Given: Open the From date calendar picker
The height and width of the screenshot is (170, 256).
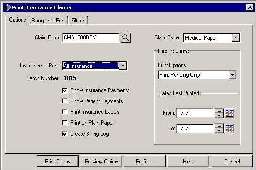Looking at the screenshot, I should 229,113.
